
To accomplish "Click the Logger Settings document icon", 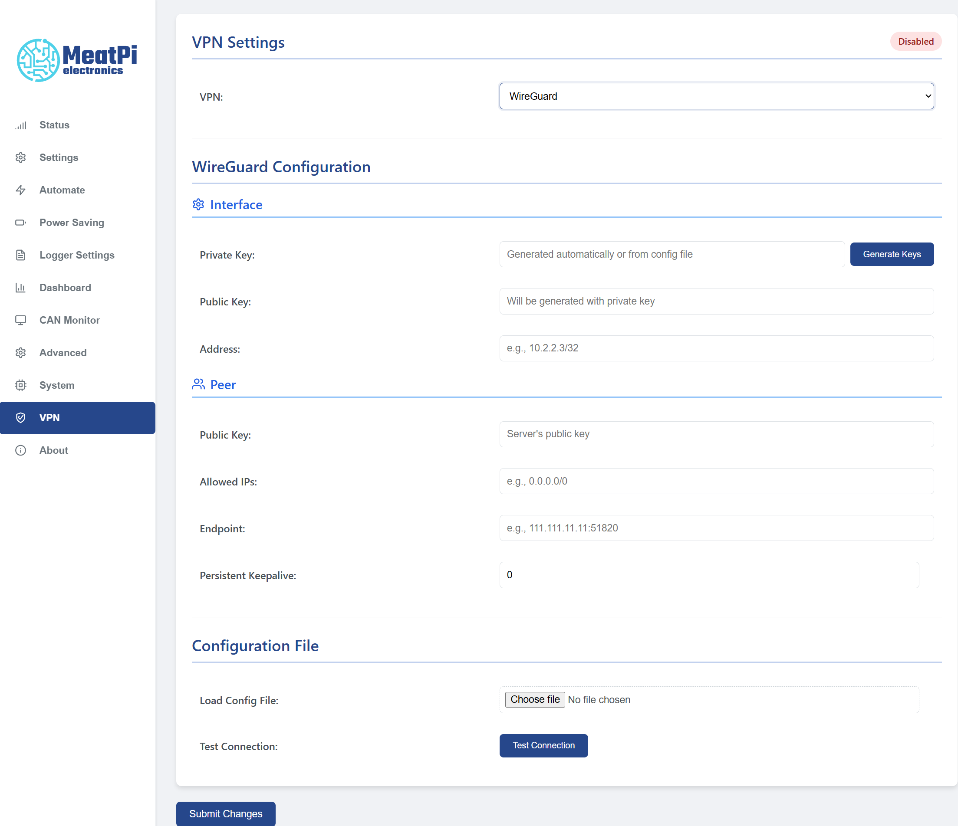I will tap(21, 255).
